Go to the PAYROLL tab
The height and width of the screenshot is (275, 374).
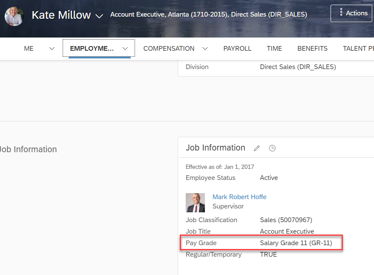237,49
